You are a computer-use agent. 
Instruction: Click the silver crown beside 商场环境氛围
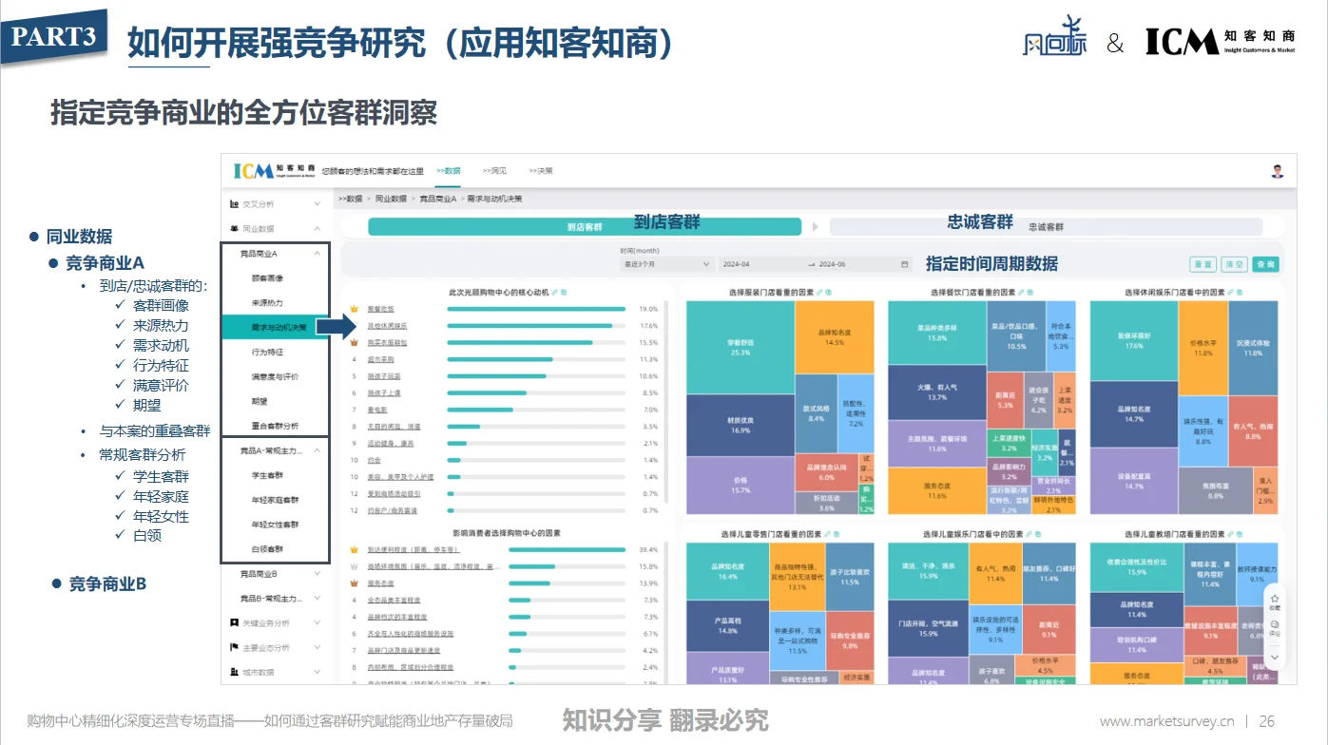353,566
